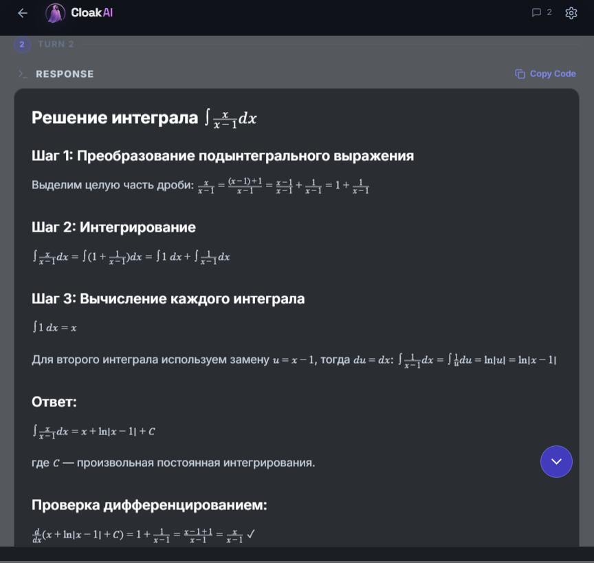Click the back arrow in the header

[23, 13]
